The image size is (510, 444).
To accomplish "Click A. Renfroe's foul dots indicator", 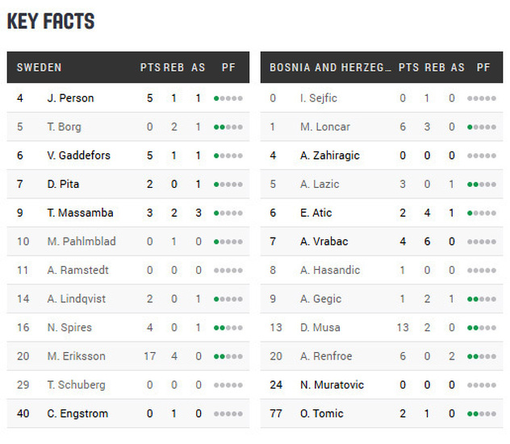I will pyautogui.click(x=482, y=356).
